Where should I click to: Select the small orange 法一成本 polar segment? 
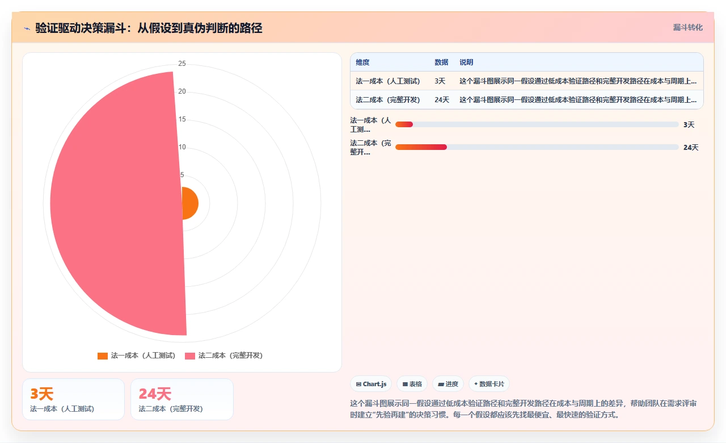191,203
